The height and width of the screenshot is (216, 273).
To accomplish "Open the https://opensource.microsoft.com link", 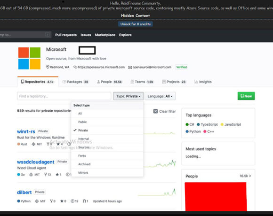I will (101, 67).
